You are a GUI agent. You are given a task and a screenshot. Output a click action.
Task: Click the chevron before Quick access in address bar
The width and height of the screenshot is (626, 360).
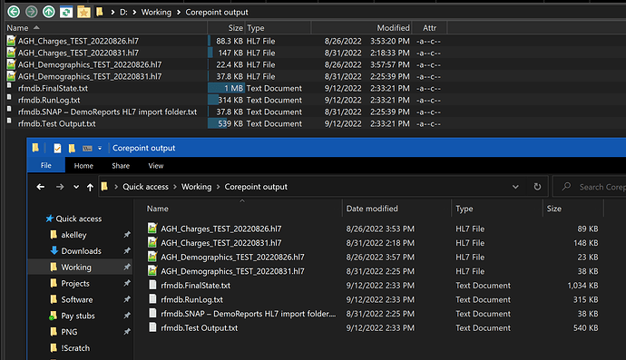coord(116,187)
